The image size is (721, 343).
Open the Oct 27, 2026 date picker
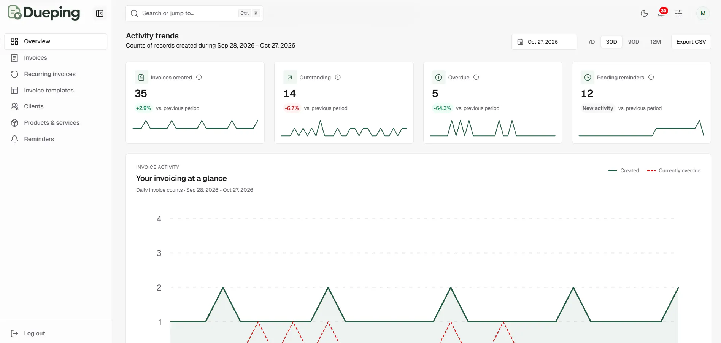[x=544, y=42]
